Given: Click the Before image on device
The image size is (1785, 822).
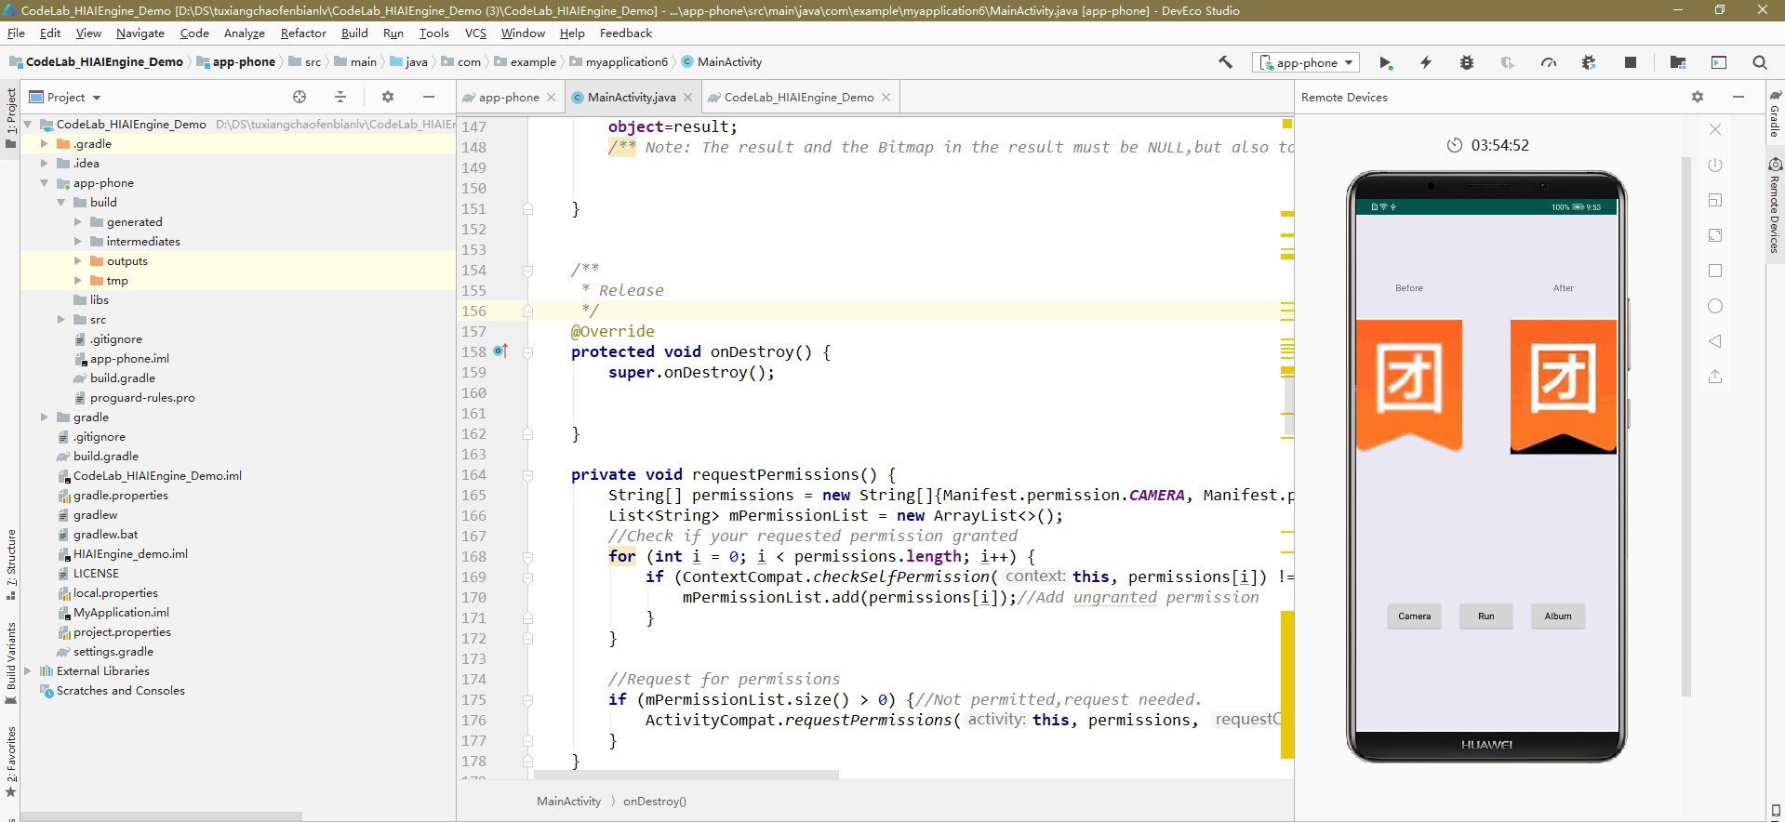Looking at the screenshot, I should coord(1408,386).
